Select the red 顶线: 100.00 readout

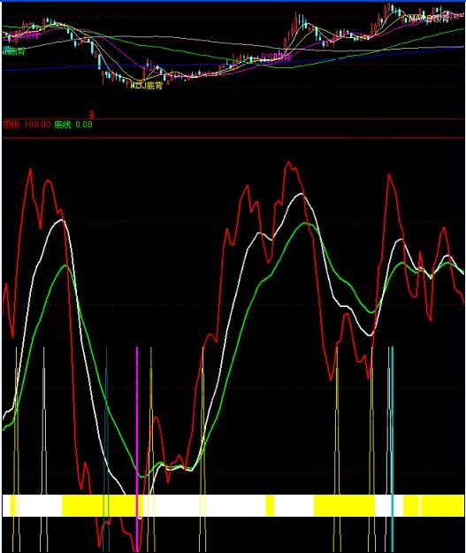(27, 125)
